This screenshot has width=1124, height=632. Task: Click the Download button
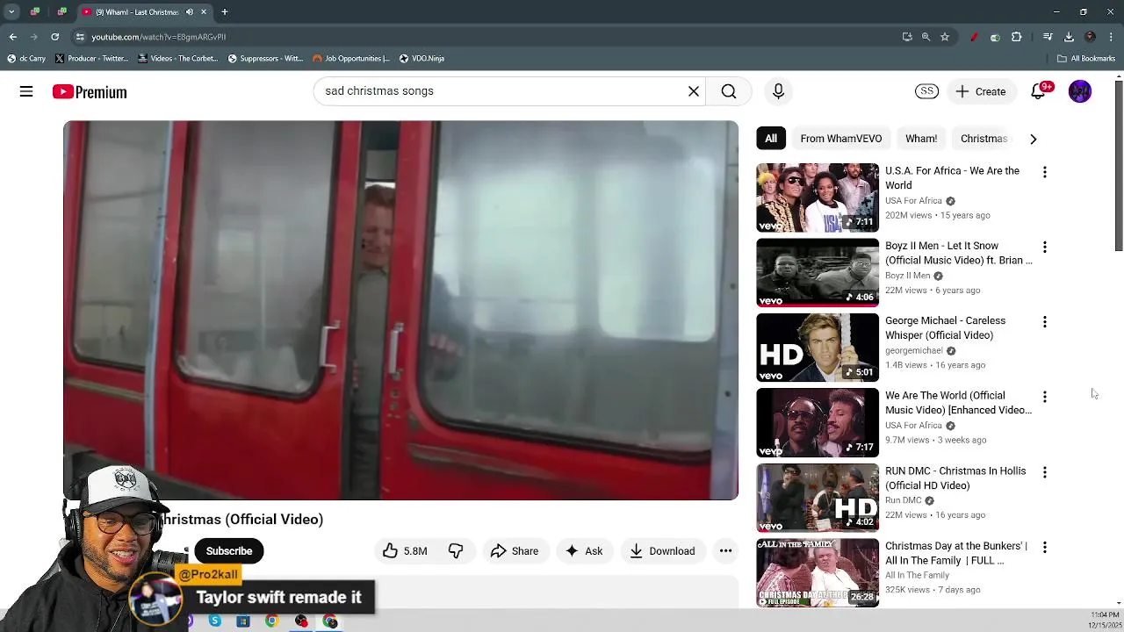663,551
